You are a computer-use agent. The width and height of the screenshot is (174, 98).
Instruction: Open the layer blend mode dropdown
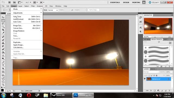point(151,72)
